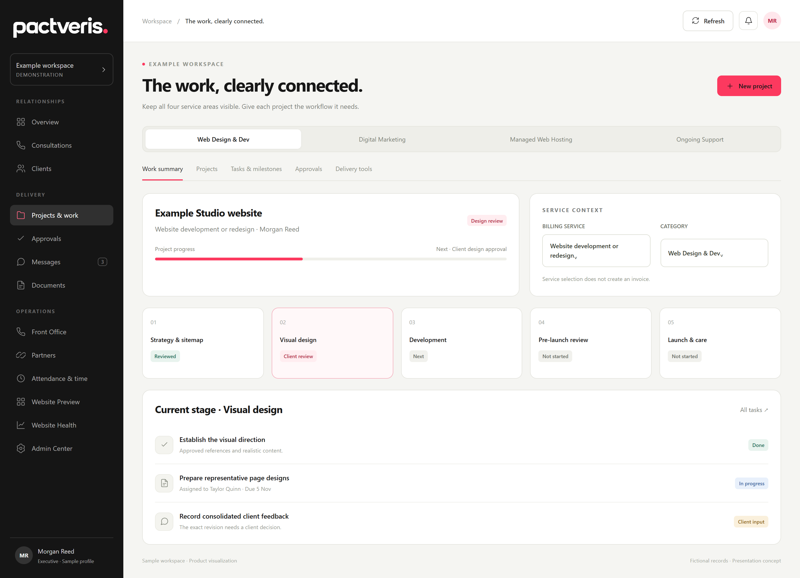Open Admin Center gear icon
The image size is (800, 578).
(21, 448)
